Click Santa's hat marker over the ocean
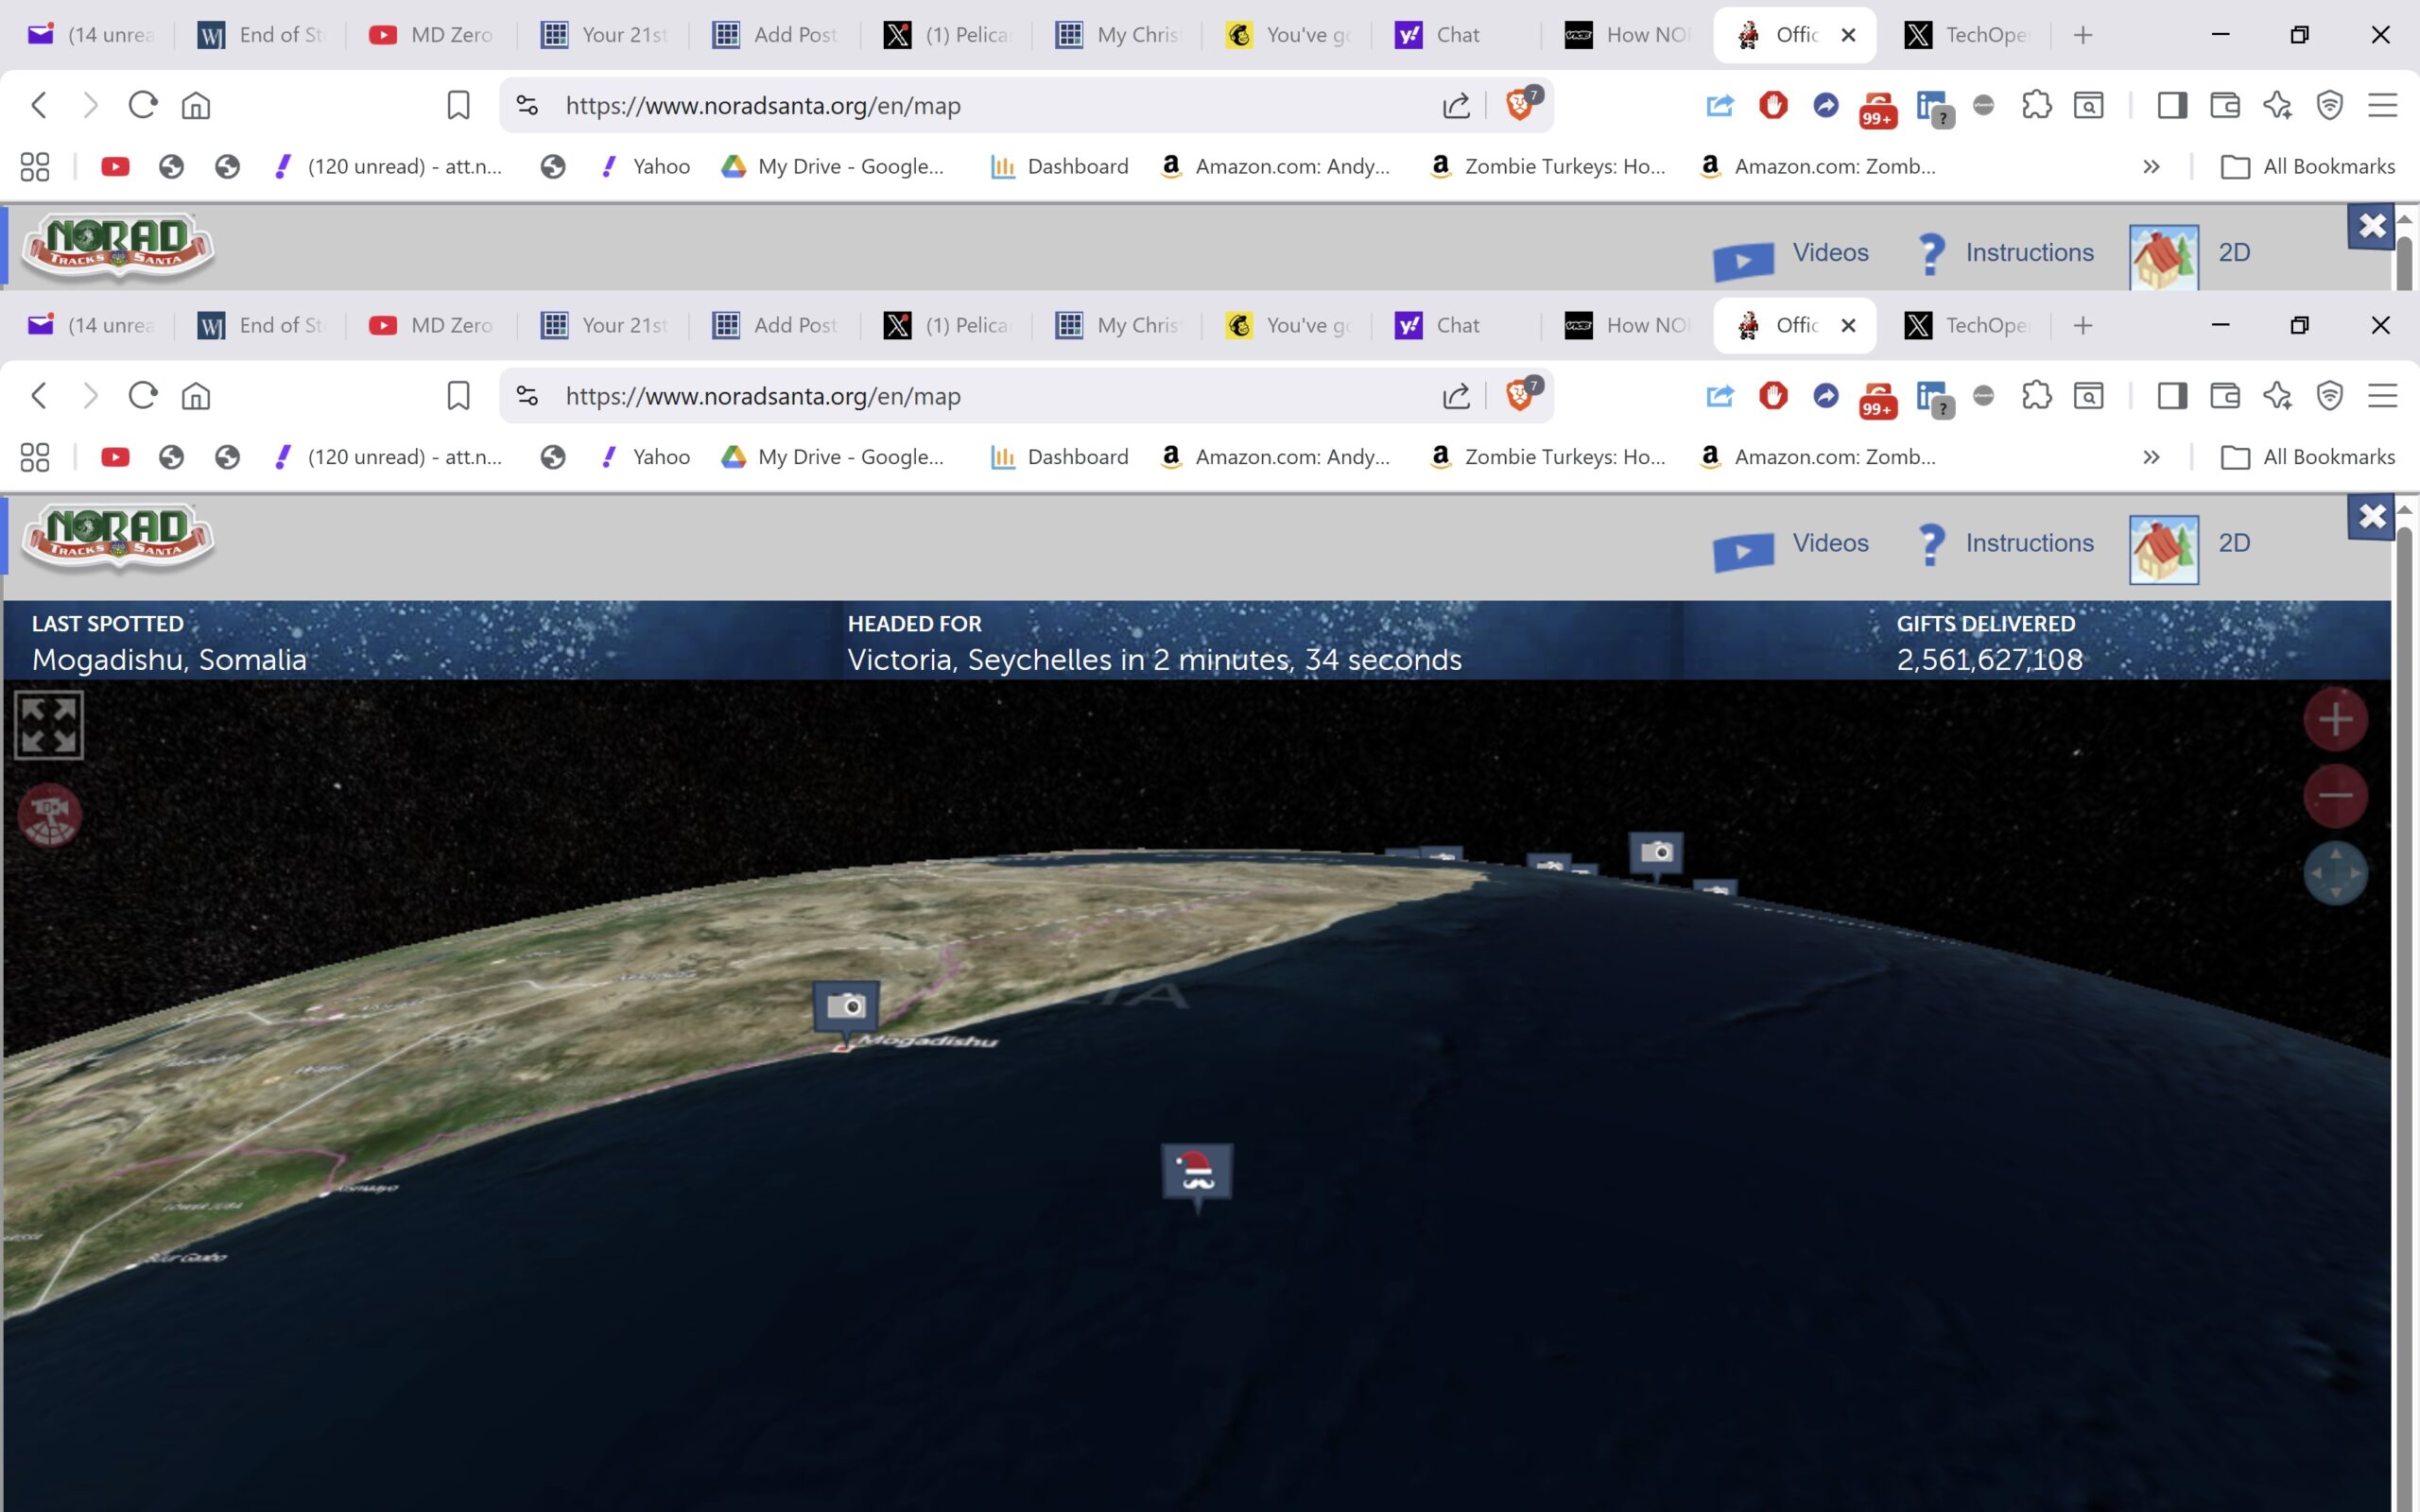The width and height of the screenshot is (2420, 1512). click(1197, 1171)
